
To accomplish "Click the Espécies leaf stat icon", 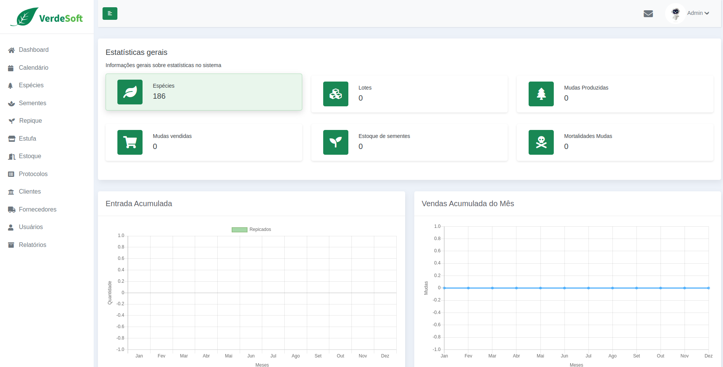I will point(130,92).
